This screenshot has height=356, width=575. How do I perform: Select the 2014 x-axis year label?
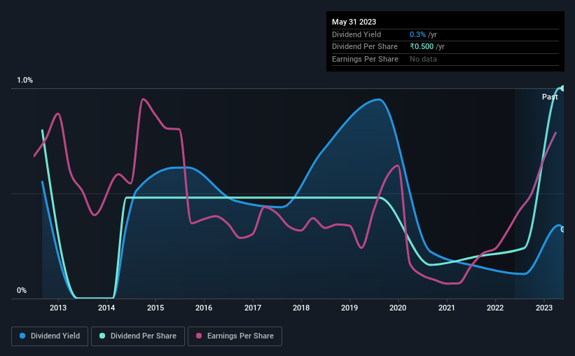106,308
